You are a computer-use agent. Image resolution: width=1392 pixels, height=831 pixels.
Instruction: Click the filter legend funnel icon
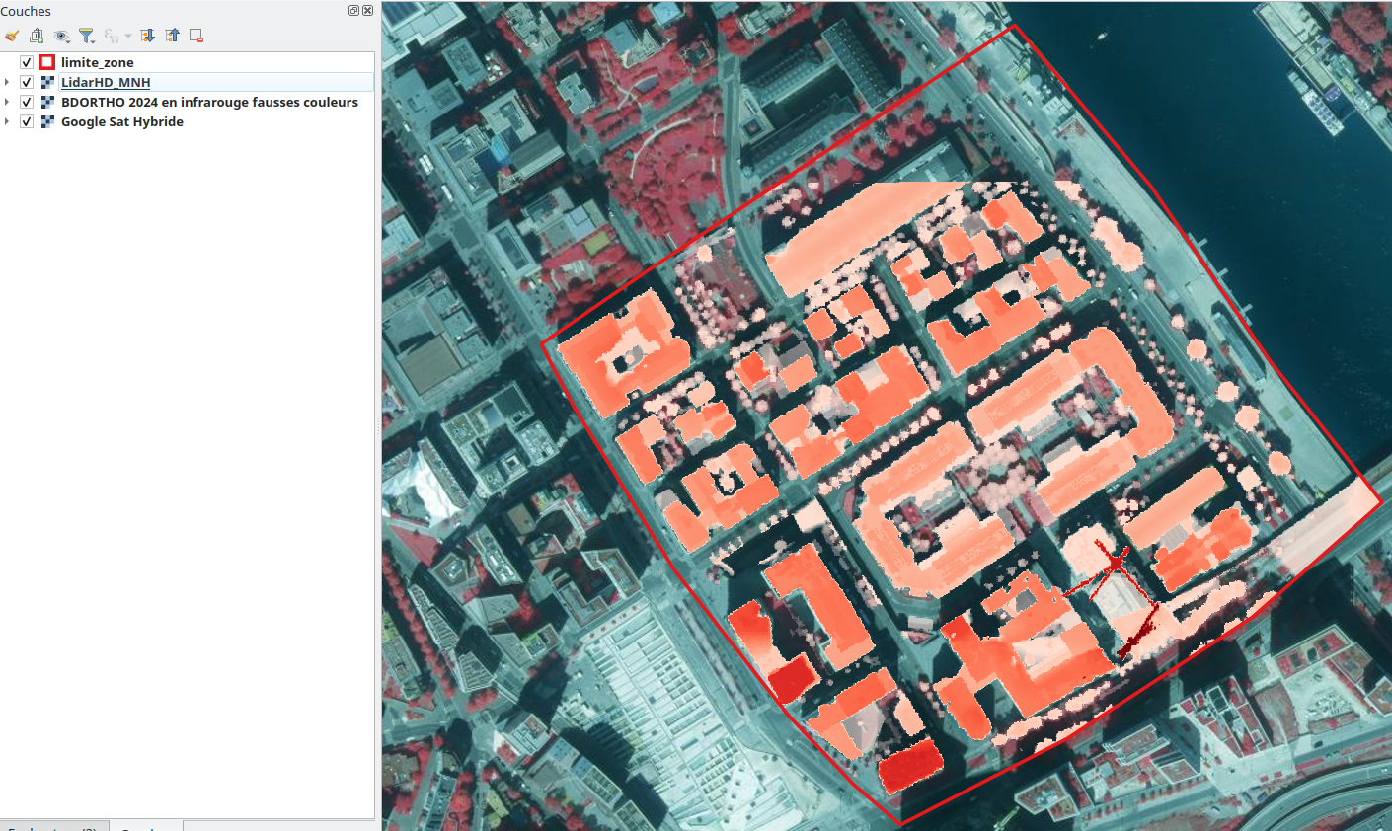tap(87, 36)
